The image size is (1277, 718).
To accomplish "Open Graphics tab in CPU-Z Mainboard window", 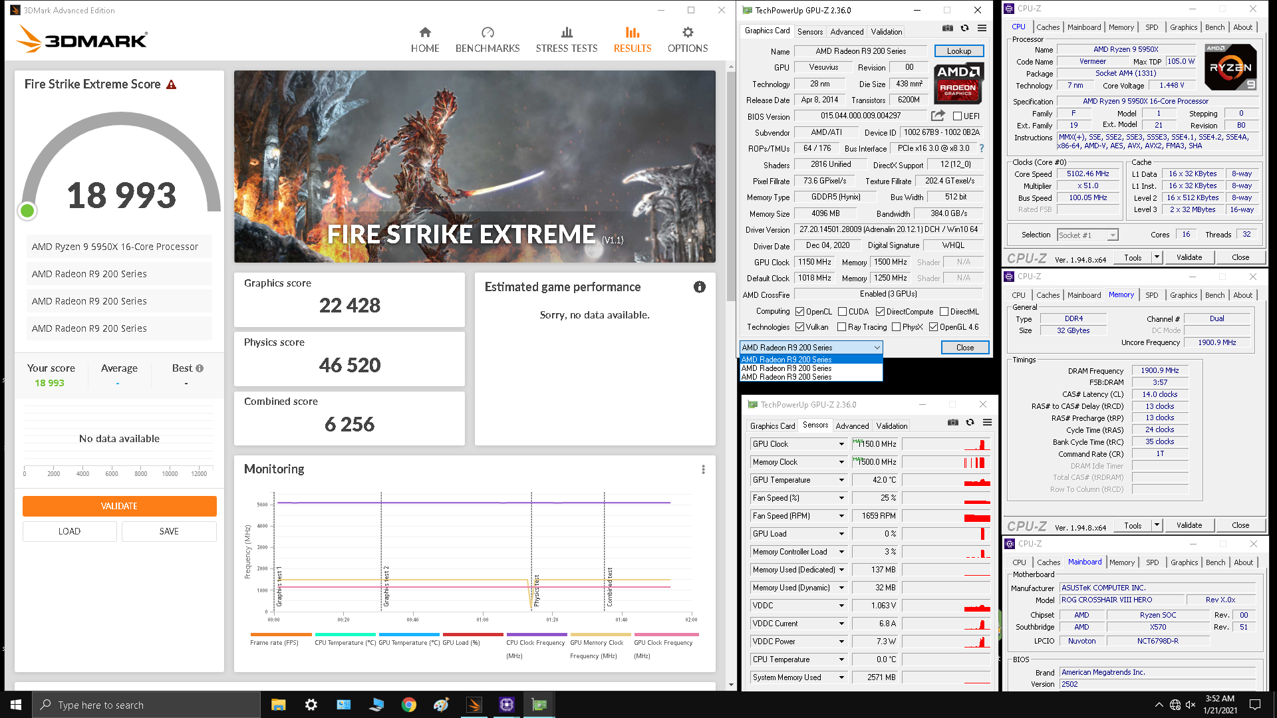I will (x=1184, y=562).
